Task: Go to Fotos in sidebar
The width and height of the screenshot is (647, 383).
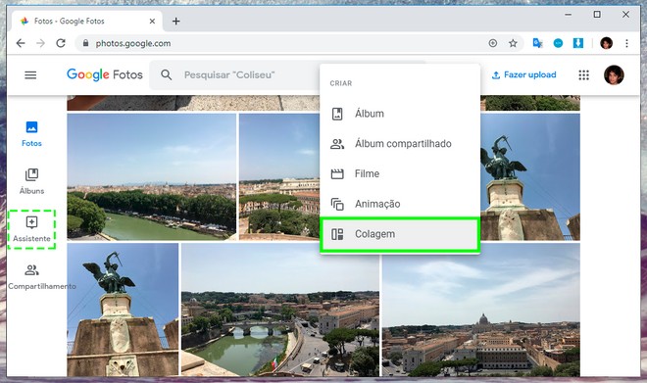Action: pos(31,134)
